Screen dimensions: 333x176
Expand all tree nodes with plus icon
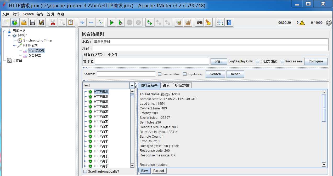click(x=82, y=22)
